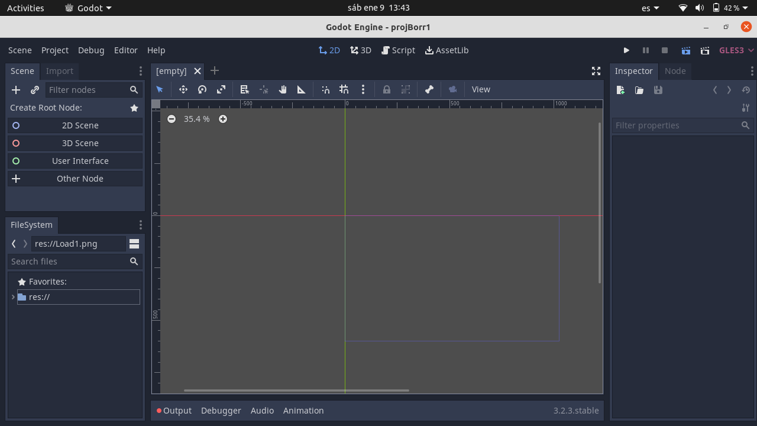The image size is (757, 426).
Task: Reset zoom by clicking 35.4 % label
Action: [x=197, y=119]
